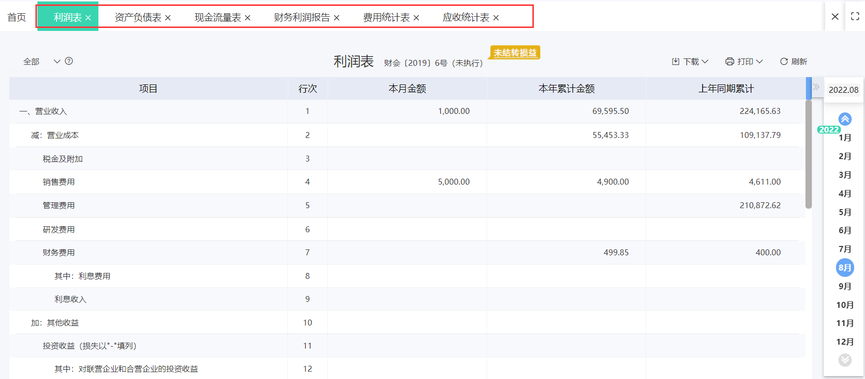Click the refresh 刷新 button
The image size is (865, 379).
coord(793,62)
